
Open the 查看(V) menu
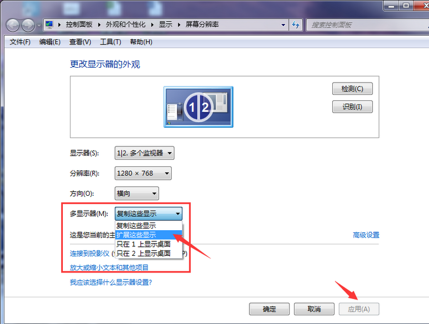(80, 42)
